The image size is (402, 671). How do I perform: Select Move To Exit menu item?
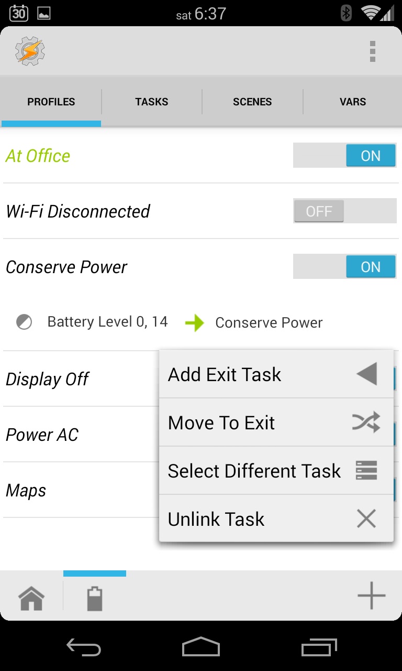276,423
